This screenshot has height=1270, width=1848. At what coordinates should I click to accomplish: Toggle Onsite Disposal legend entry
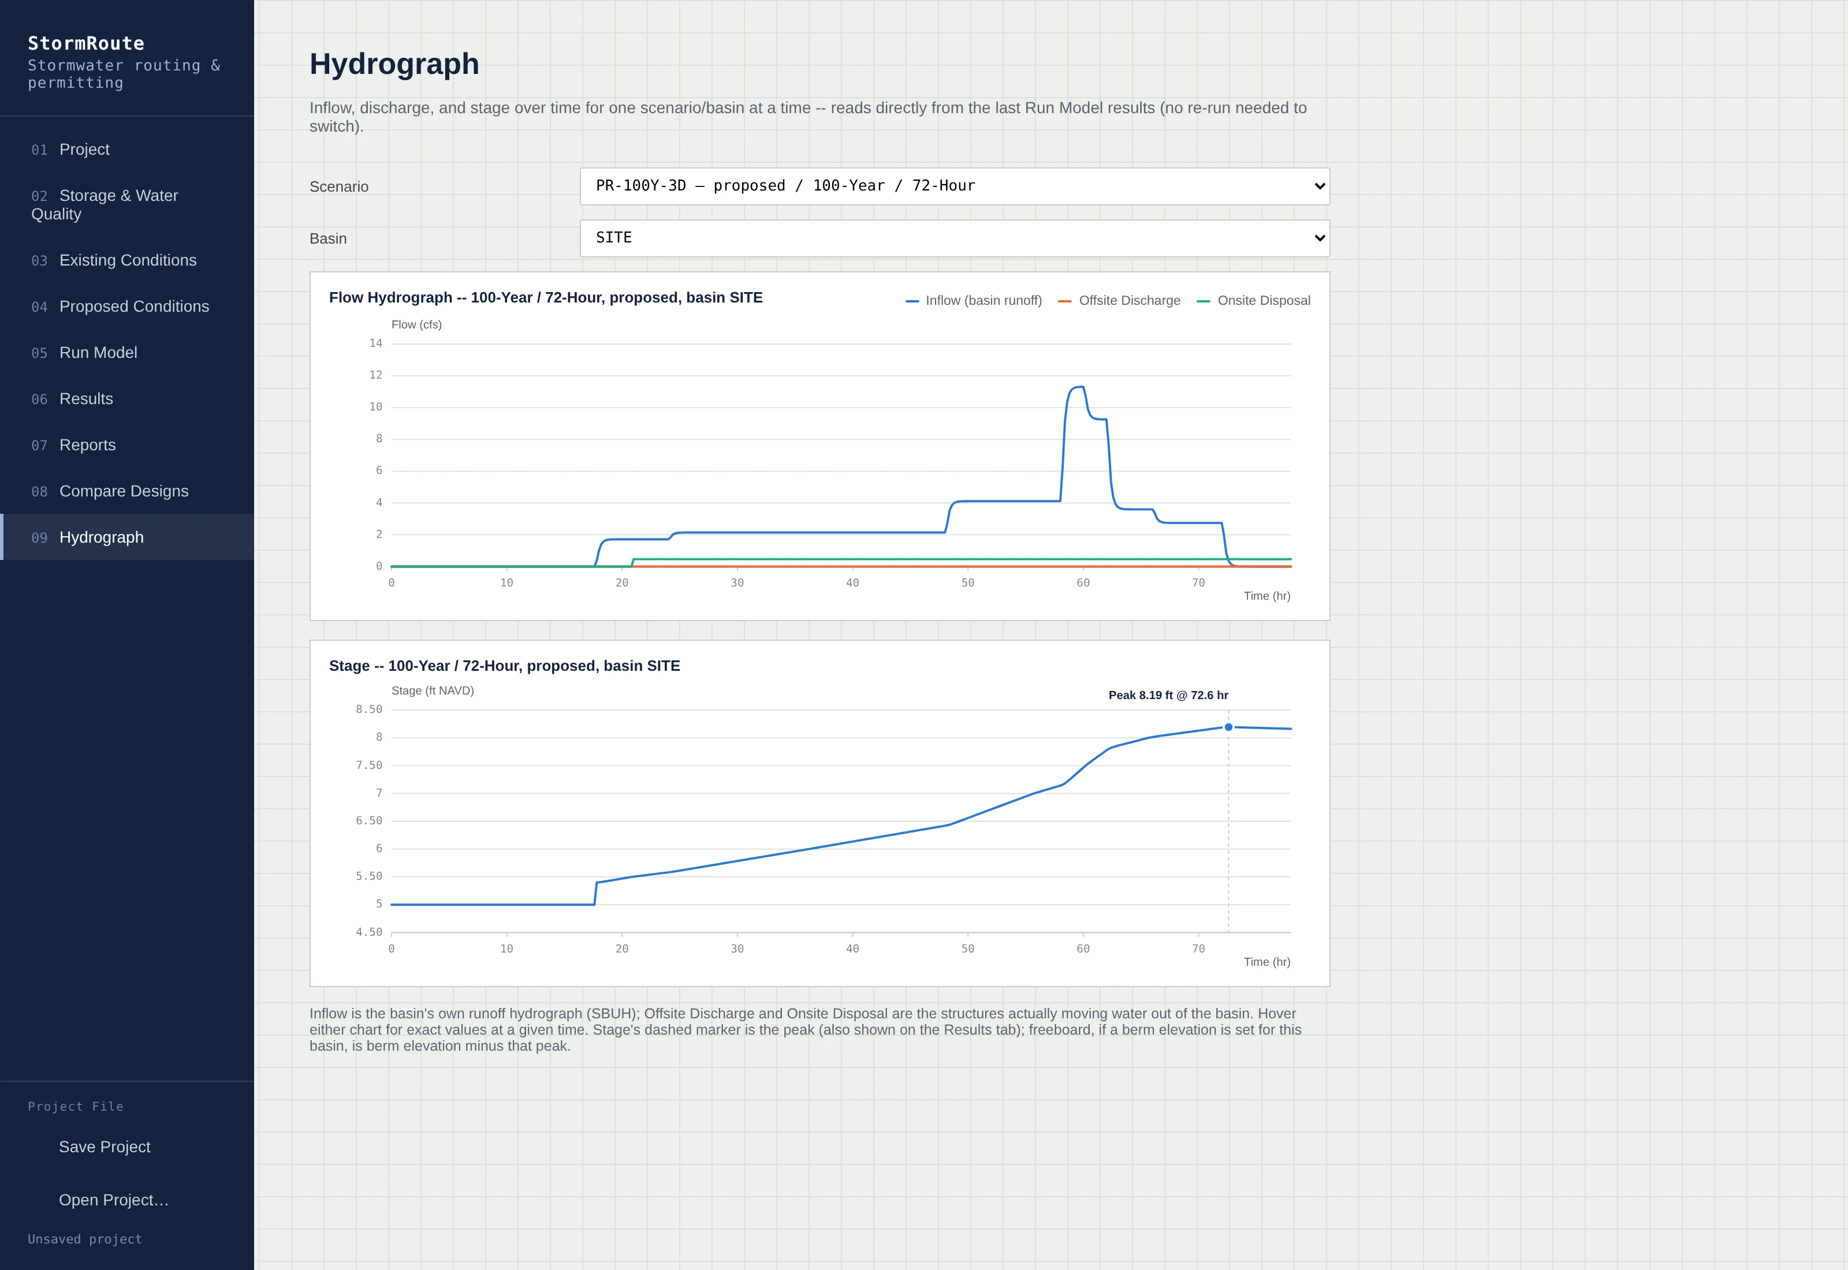(x=1254, y=301)
